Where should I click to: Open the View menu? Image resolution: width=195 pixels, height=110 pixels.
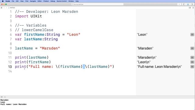pyautogui.click(x=22, y=1)
